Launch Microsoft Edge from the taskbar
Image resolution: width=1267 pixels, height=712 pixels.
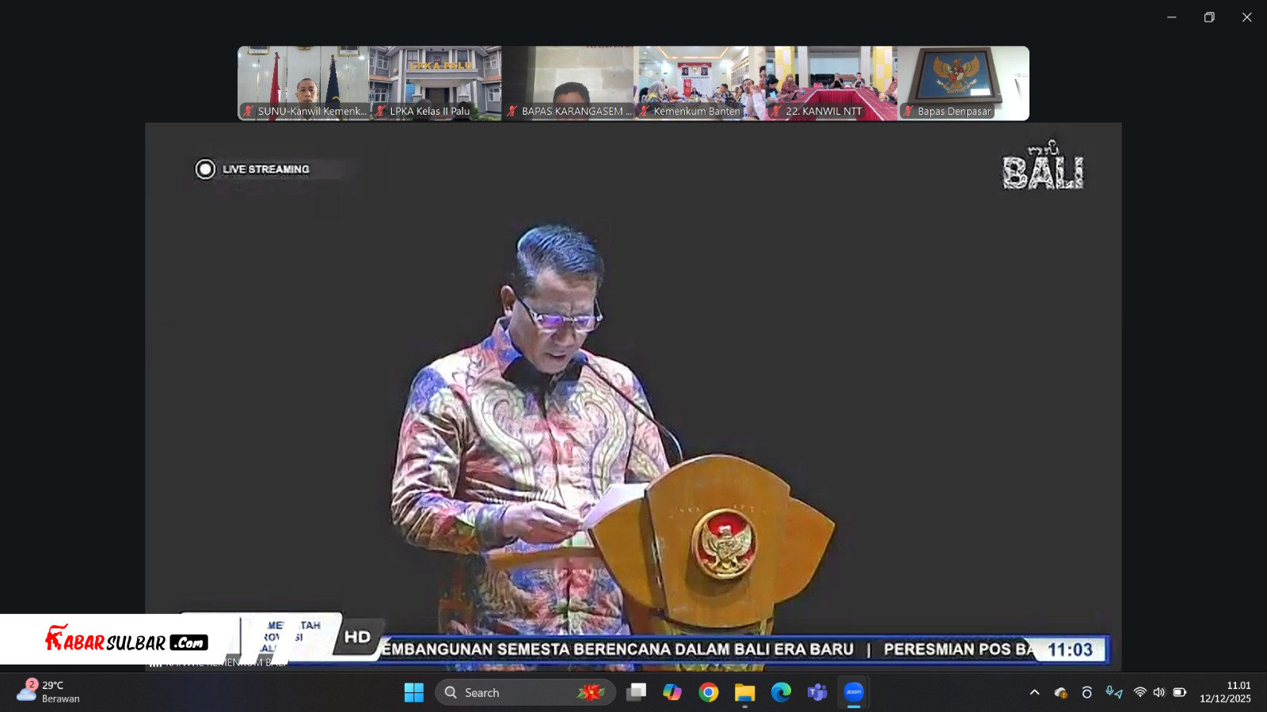pyautogui.click(x=781, y=692)
